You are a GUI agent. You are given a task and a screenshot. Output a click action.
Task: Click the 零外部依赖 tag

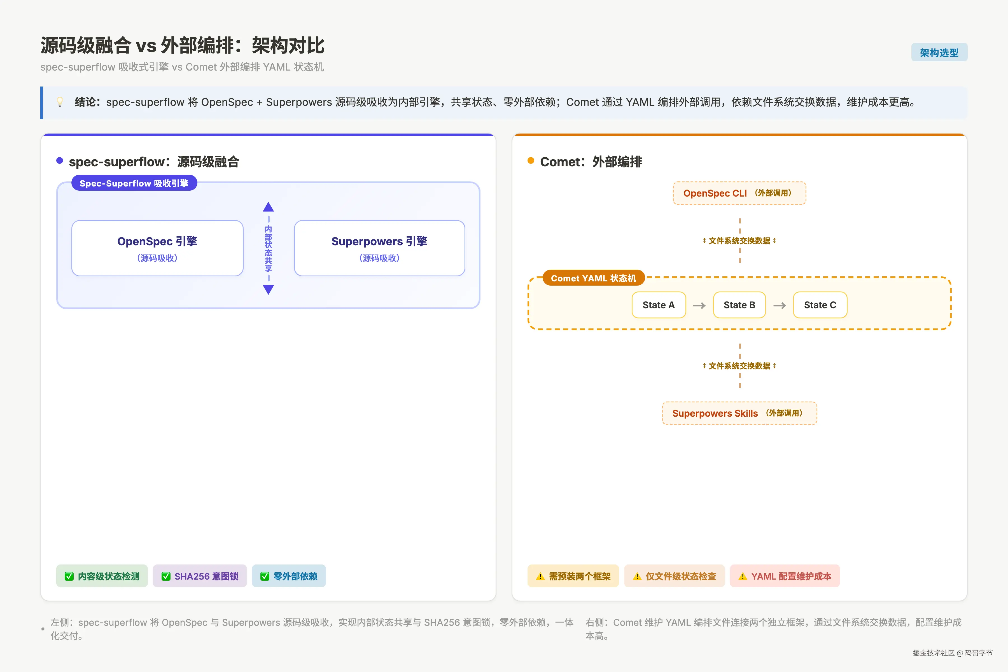(289, 576)
